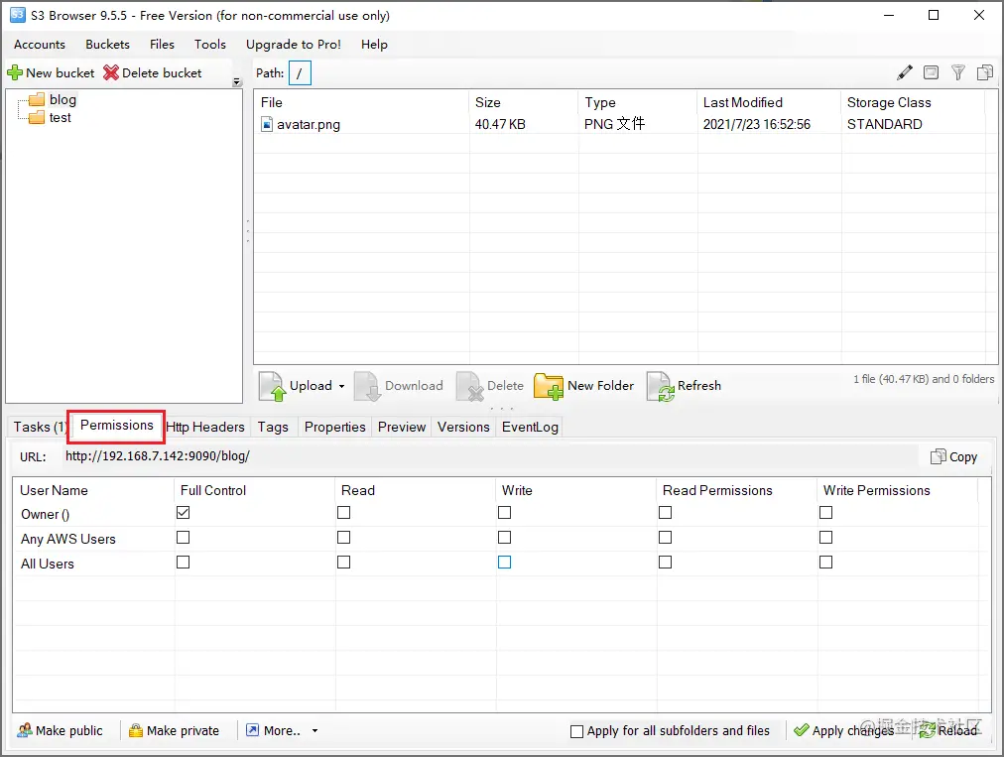Screen dimensions: 1004x757
Task: Switch to the Tasks (1) tab
Action: coord(39,428)
